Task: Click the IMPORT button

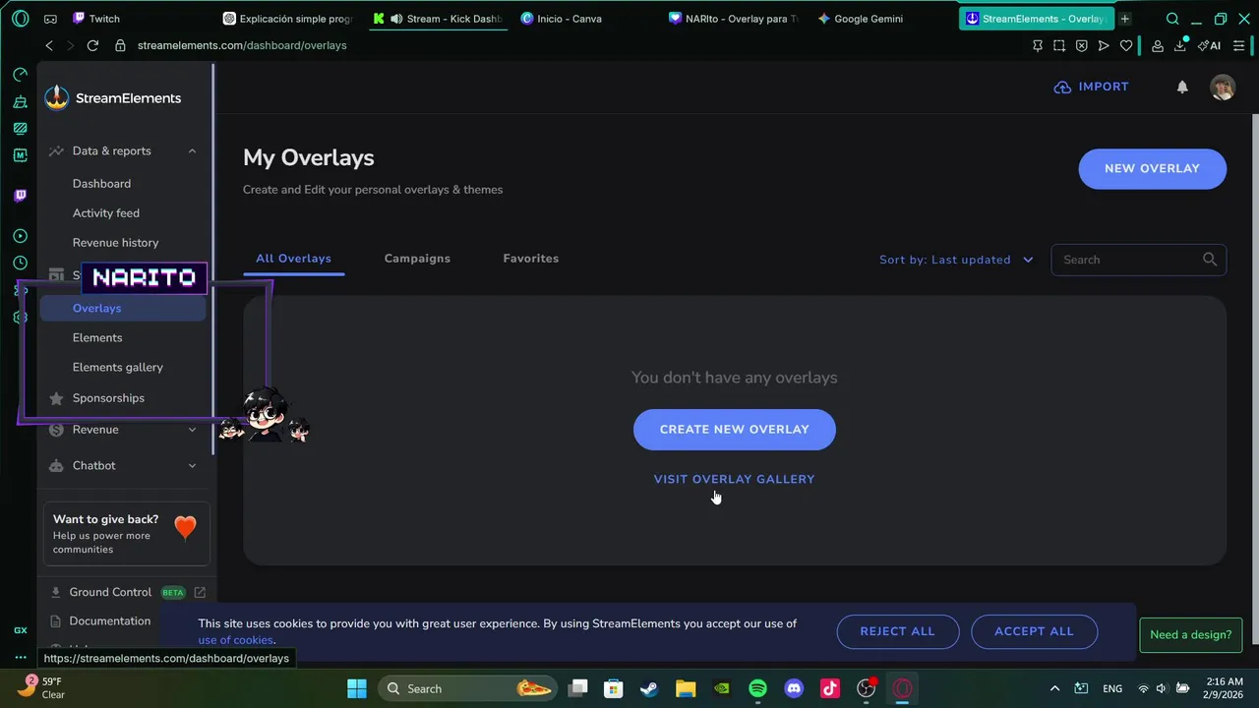Action: coord(1091,87)
